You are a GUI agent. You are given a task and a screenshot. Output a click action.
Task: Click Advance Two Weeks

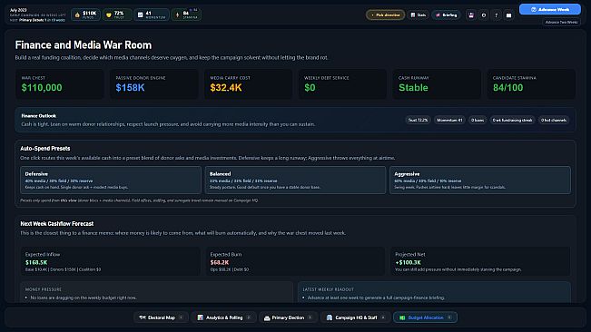coord(561,22)
